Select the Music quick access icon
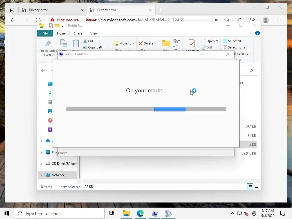 [50, 120]
